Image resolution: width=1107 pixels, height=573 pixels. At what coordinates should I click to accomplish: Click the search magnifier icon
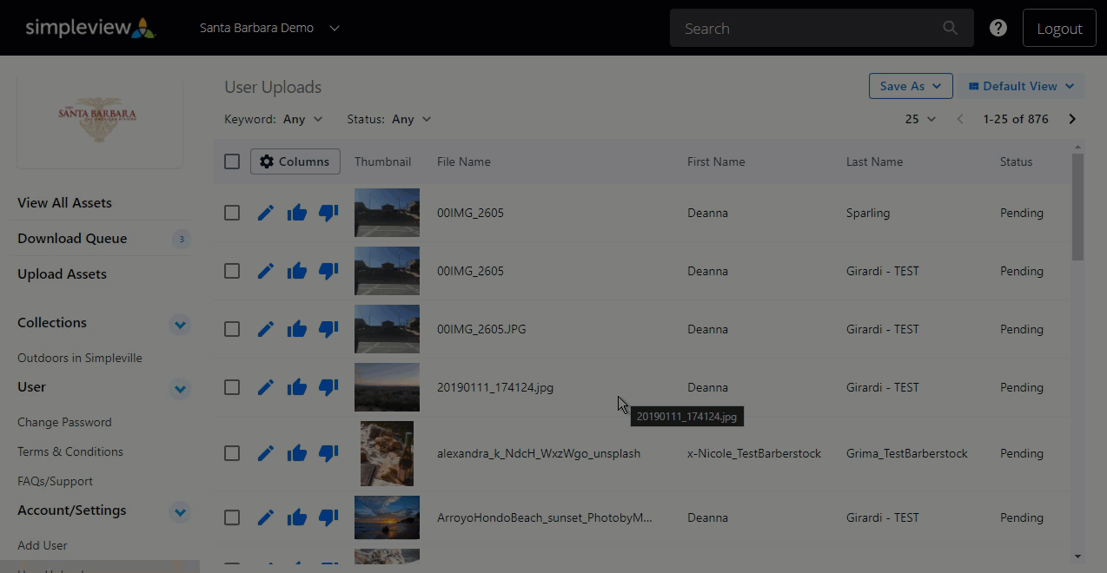[x=950, y=28]
